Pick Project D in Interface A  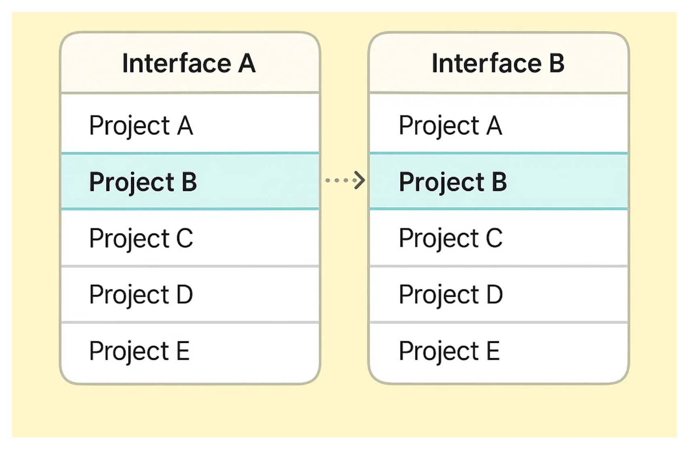[141, 294]
